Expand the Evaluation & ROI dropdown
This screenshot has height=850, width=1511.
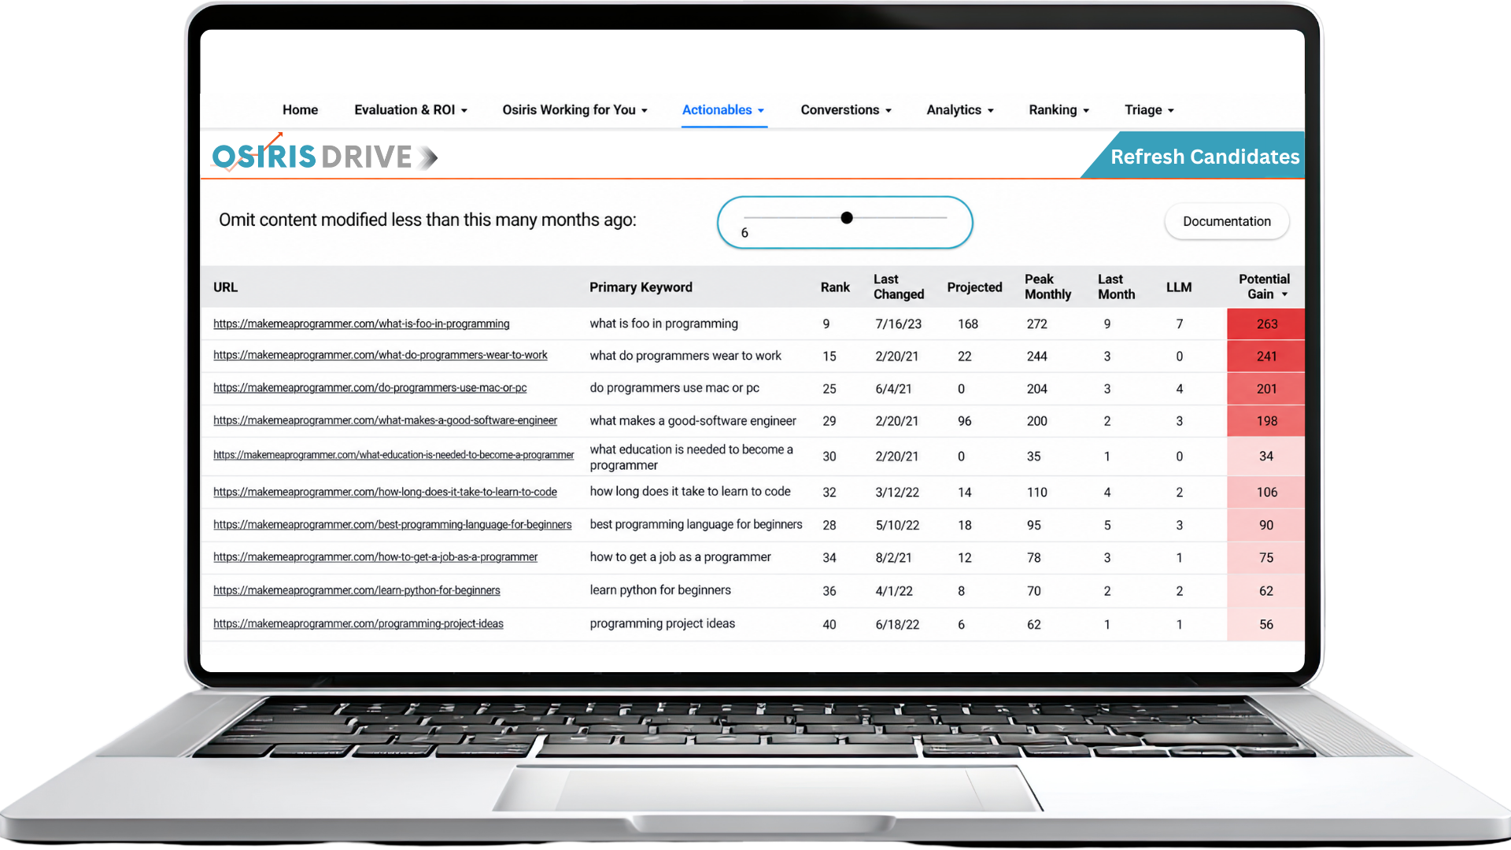pos(411,110)
